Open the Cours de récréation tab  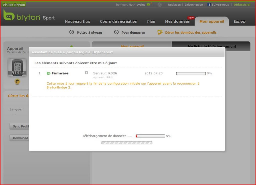click(118, 21)
